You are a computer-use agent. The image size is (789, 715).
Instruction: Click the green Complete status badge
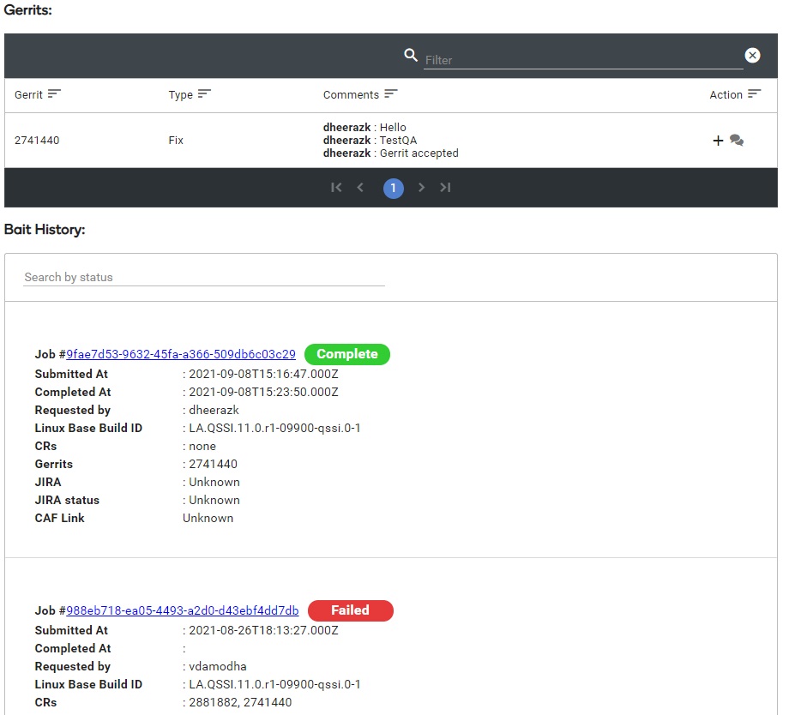pyautogui.click(x=347, y=354)
